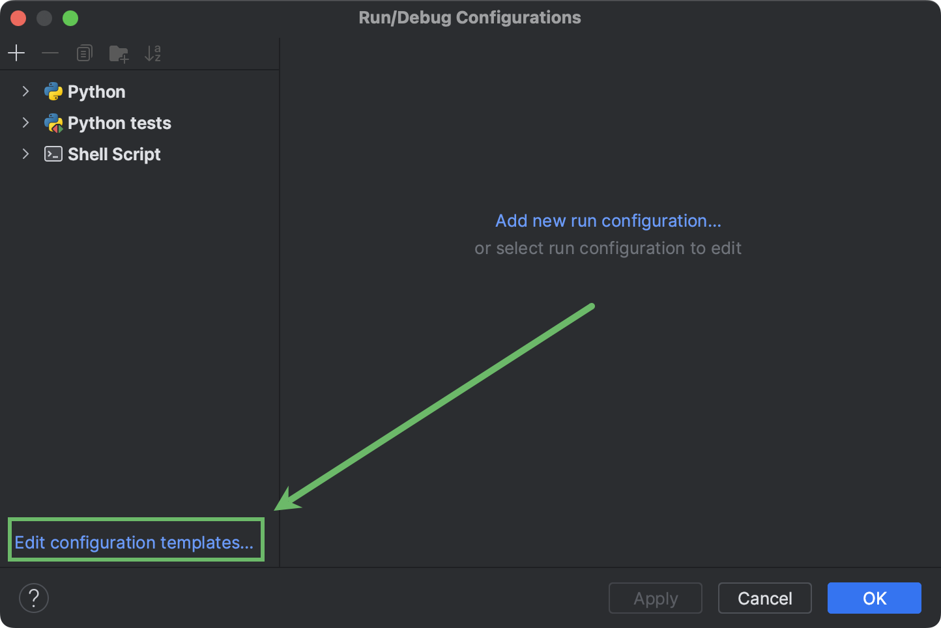Remove selected configuration using the minus icon
The image size is (941, 628).
50,53
